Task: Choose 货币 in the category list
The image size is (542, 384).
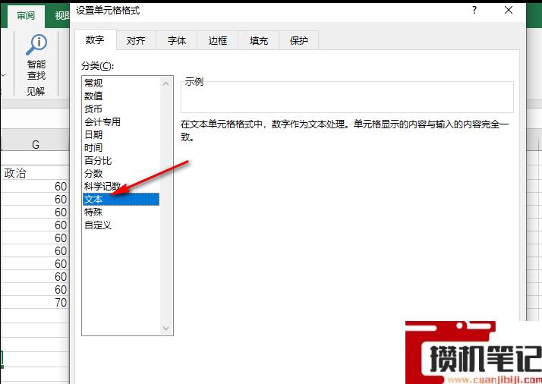Action: tap(121, 109)
